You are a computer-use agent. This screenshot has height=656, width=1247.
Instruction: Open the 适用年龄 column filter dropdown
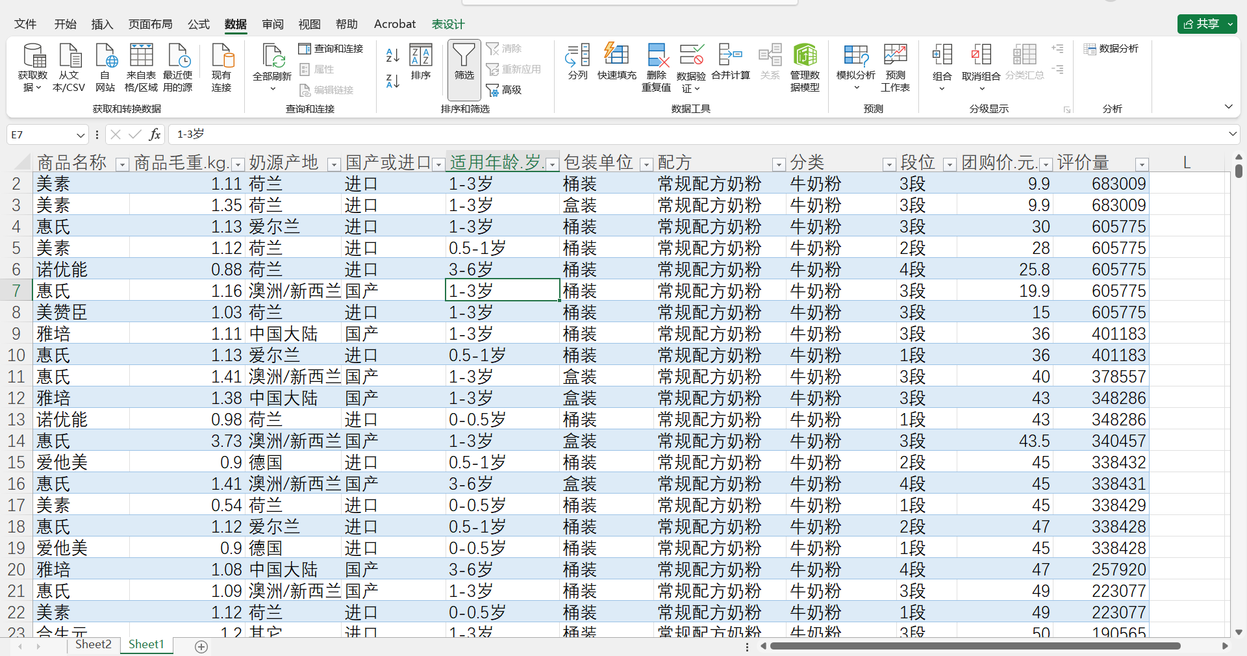coord(552,164)
